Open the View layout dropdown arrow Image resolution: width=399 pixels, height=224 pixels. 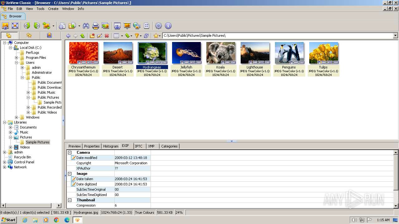[122, 36]
